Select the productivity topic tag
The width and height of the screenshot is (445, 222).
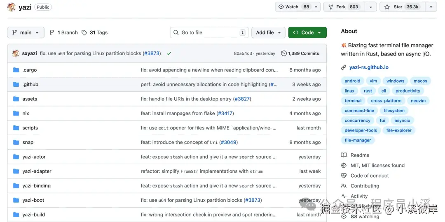tap(408, 91)
